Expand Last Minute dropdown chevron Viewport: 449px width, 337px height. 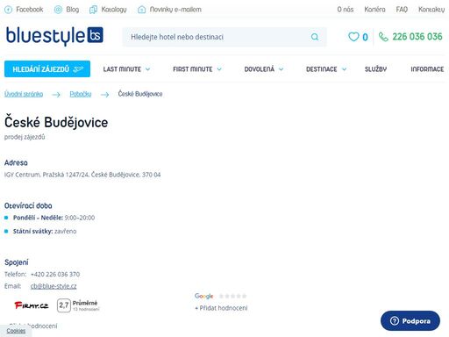(148, 69)
